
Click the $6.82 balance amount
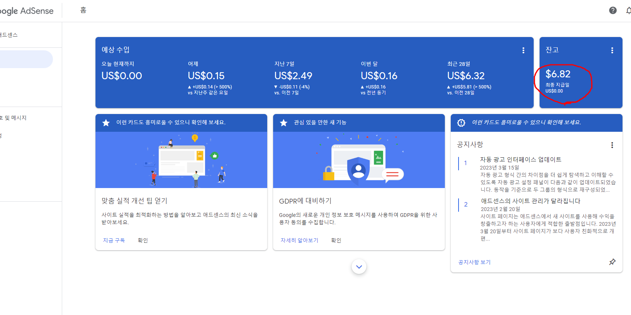click(558, 74)
